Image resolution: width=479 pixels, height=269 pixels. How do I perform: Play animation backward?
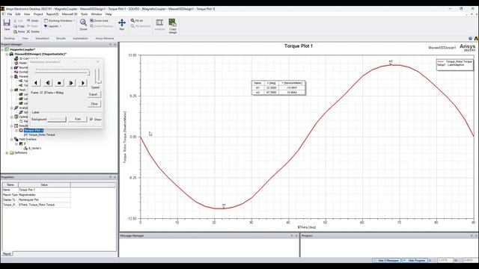click(x=48, y=83)
